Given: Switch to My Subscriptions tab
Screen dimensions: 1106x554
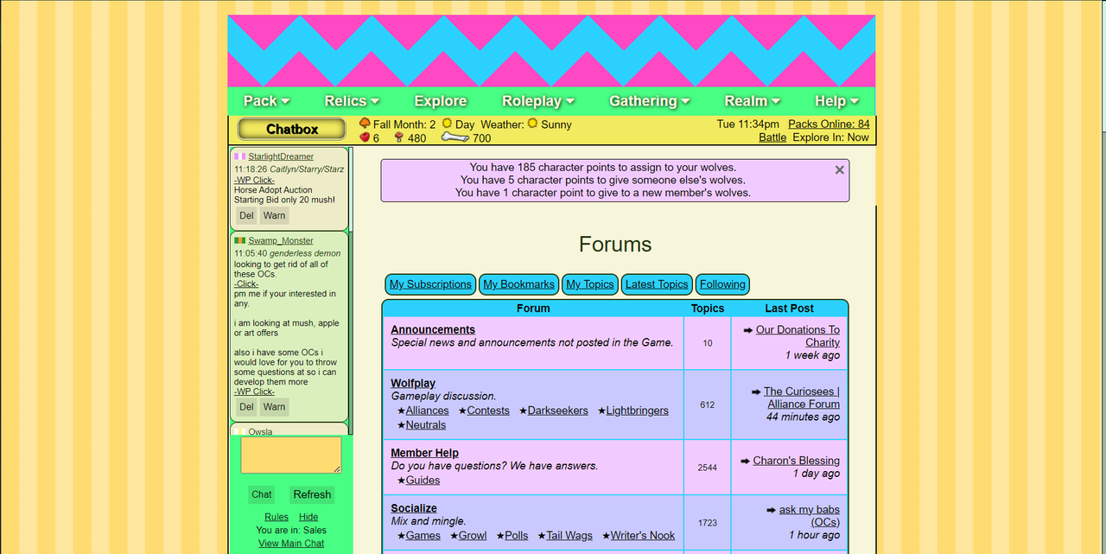Looking at the screenshot, I should pyautogui.click(x=430, y=284).
